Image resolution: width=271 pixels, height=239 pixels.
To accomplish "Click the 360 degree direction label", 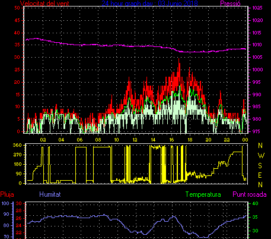I will click(x=17, y=145).
